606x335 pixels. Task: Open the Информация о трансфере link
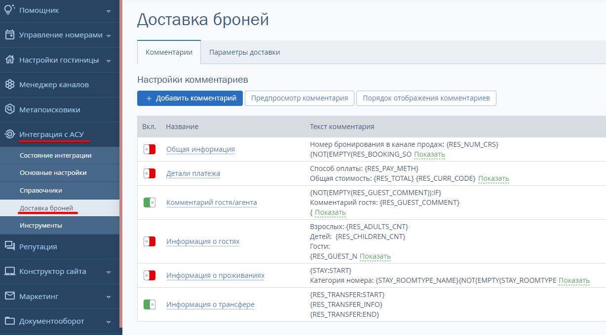210,304
